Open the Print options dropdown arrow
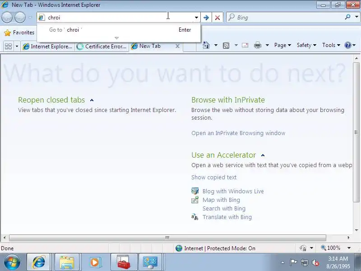 click(267, 45)
